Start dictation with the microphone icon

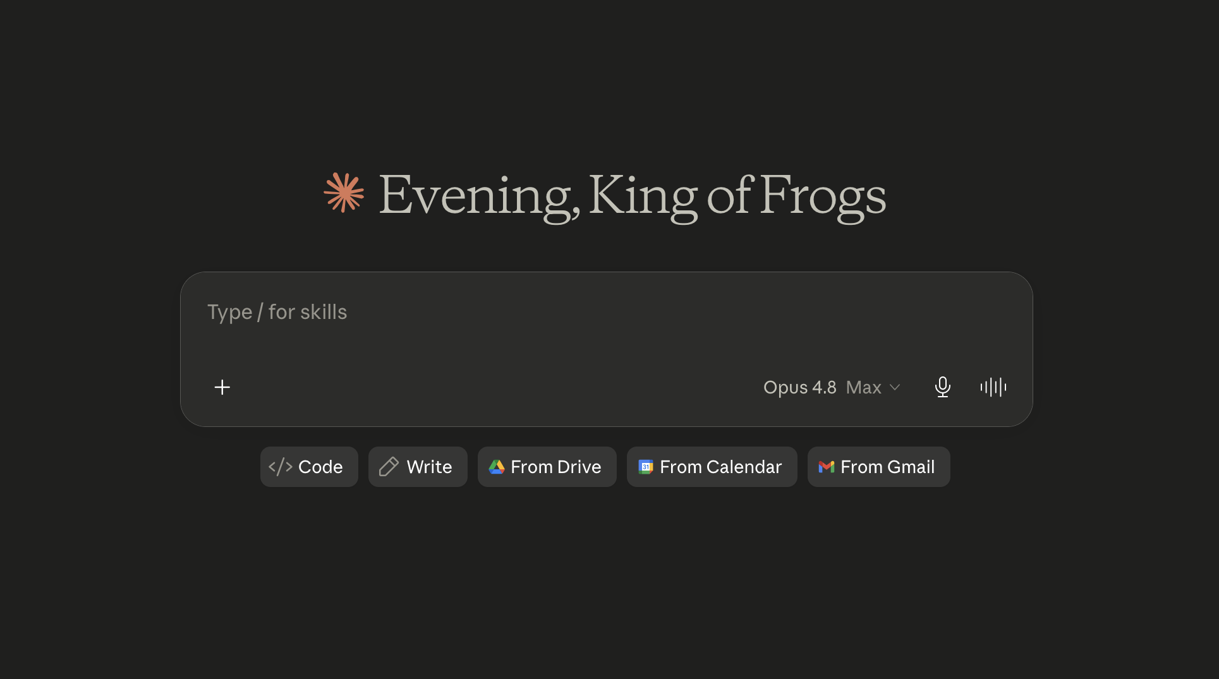pyautogui.click(x=942, y=387)
